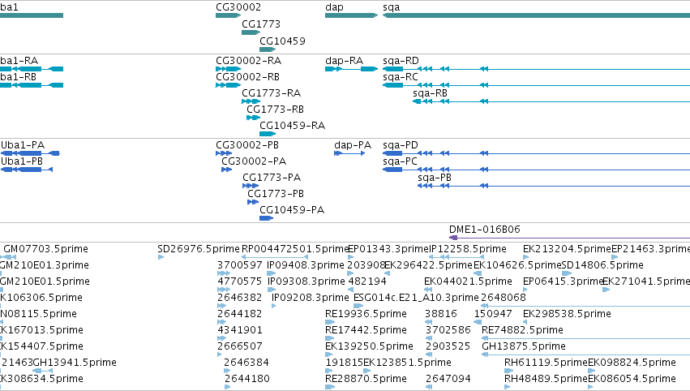The image size is (690, 391).
Task: Click the purple DME1-016B06 feature bar
Action: tap(569, 238)
